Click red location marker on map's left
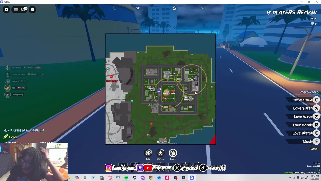Image resolution: width=321 pixels, height=181 pixels. 112,77
